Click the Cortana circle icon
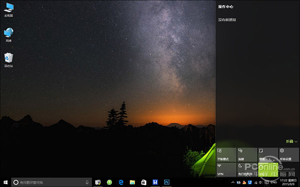 (16, 183)
